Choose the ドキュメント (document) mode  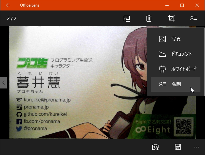pos(176,54)
